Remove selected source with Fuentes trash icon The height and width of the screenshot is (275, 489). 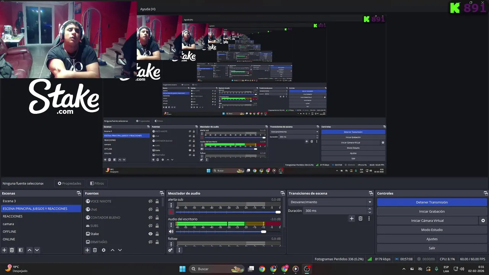pyautogui.click(x=95, y=250)
